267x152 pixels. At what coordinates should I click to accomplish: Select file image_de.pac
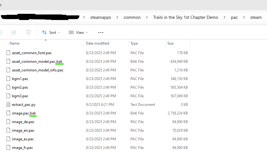point(23,122)
